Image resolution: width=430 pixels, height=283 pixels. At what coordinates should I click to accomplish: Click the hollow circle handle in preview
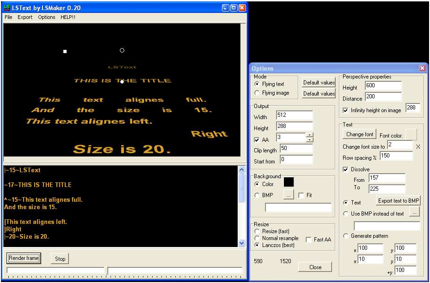click(x=122, y=50)
